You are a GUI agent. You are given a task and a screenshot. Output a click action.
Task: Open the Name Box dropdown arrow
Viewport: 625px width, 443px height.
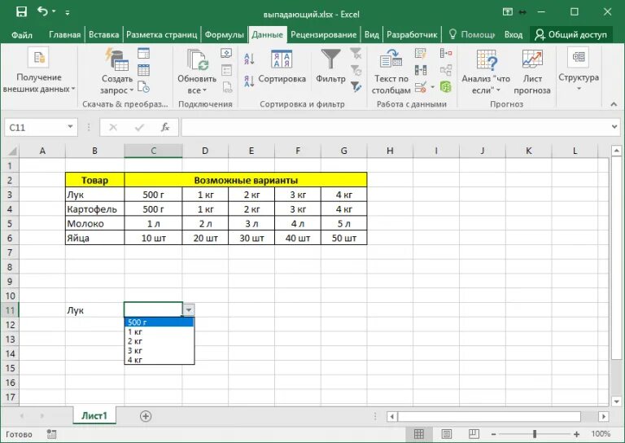pos(70,127)
